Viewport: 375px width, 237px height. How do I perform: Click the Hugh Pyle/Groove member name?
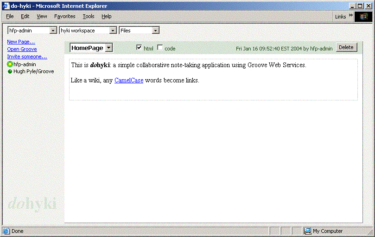click(34, 71)
